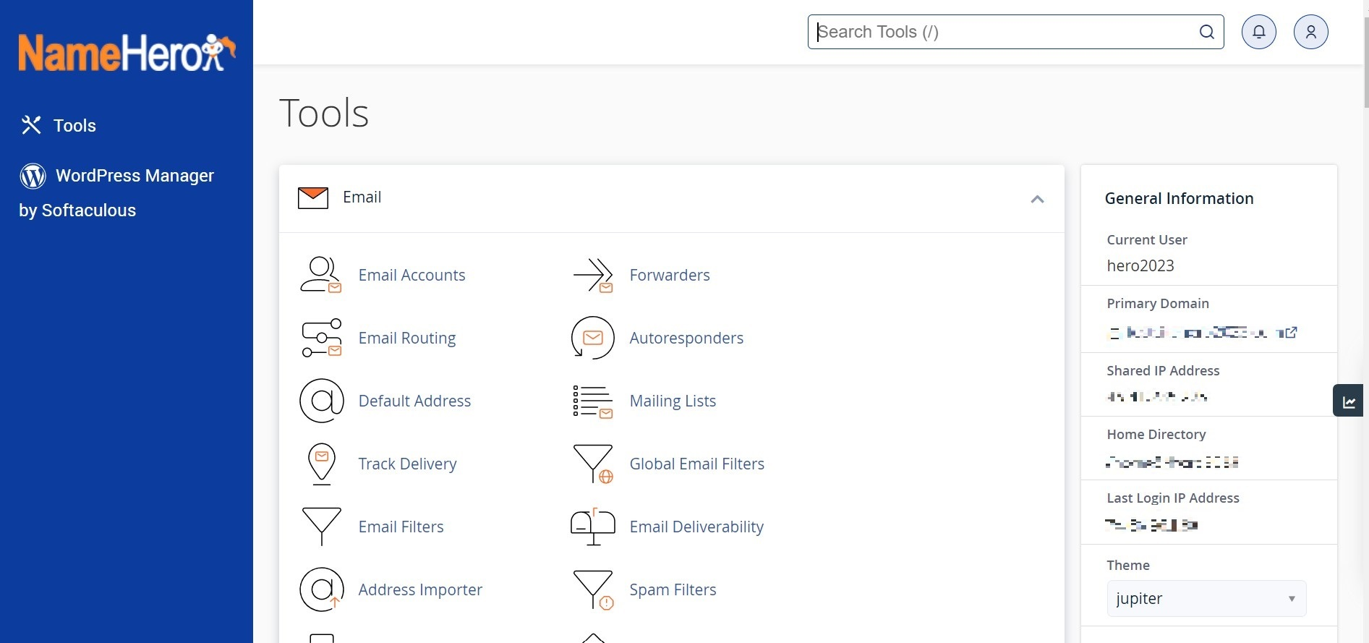The width and height of the screenshot is (1369, 643).
Task: Click Global Email Filters funnel icon
Action: click(593, 464)
